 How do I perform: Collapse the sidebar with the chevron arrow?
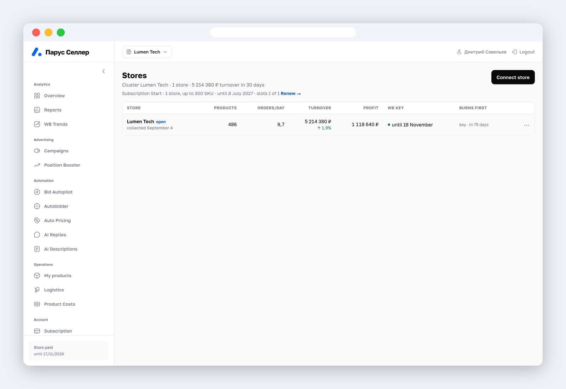104,71
